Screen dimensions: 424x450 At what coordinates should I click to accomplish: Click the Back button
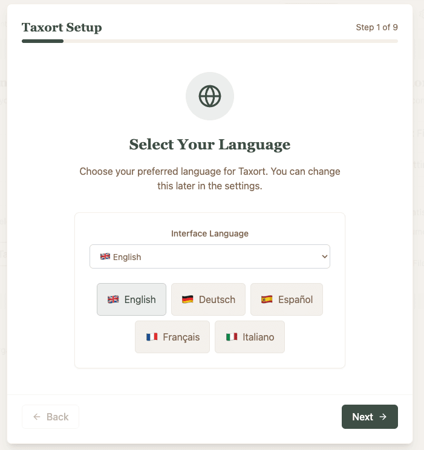pyautogui.click(x=51, y=417)
